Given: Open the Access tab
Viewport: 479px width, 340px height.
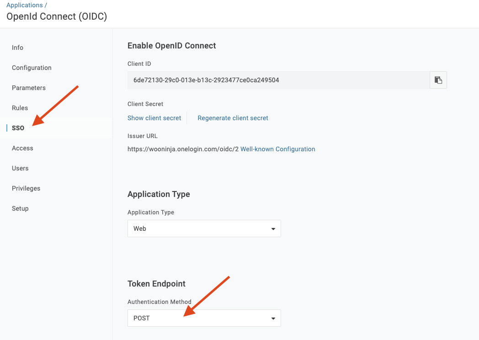Looking at the screenshot, I should pos(22,148).
